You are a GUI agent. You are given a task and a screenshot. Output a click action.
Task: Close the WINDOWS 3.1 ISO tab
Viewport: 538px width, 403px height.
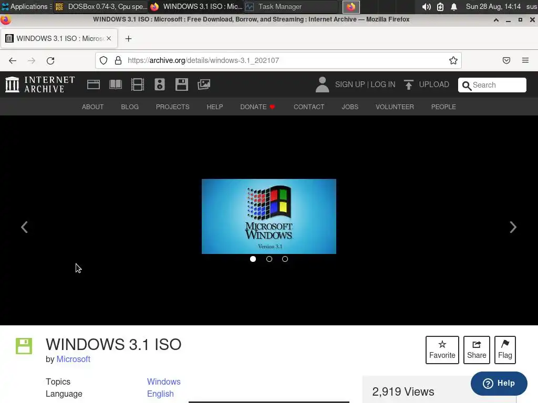(109, 38)
